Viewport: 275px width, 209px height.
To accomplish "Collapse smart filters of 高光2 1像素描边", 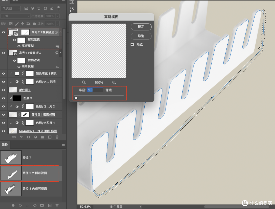I will [x=60, y=32].
